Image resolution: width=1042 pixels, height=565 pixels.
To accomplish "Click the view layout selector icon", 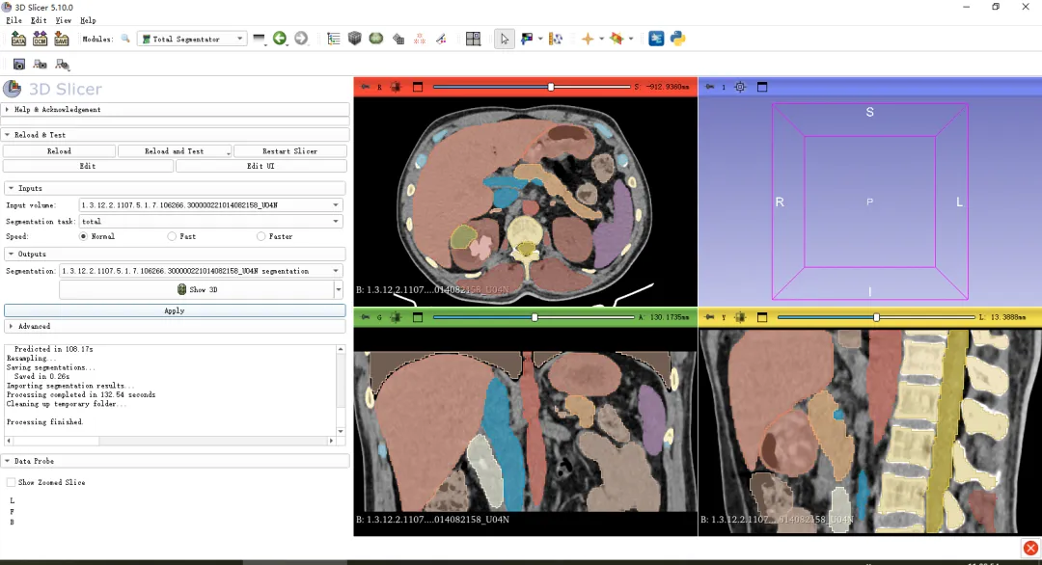I will tap(473, 39).
